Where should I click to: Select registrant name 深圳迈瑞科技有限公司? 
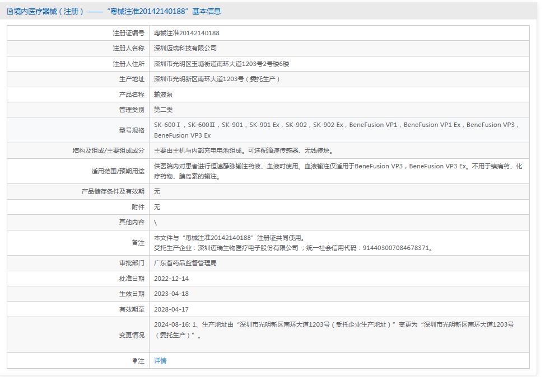pos(185,48)
